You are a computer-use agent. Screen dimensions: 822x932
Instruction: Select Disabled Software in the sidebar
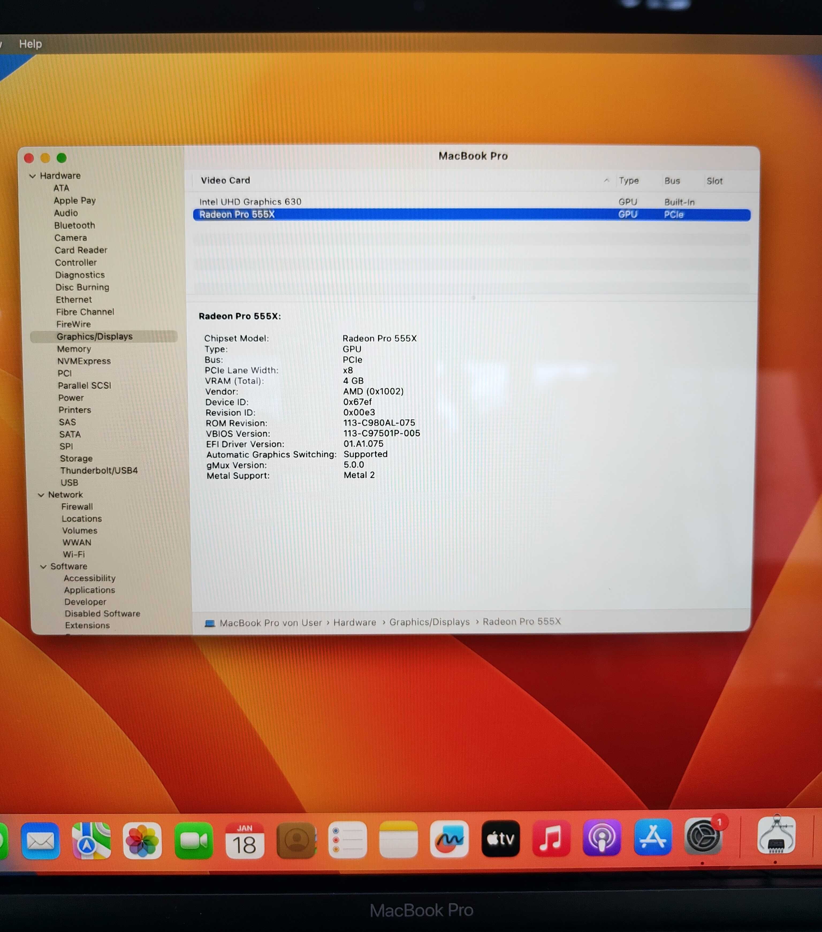pos(102,614)
